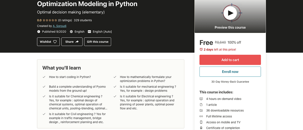The width and height of the screenshot is (303, 130).
Task: Click checkmark beside 'Build a complete understanding of Pyomo'
Action: (44, 86)
